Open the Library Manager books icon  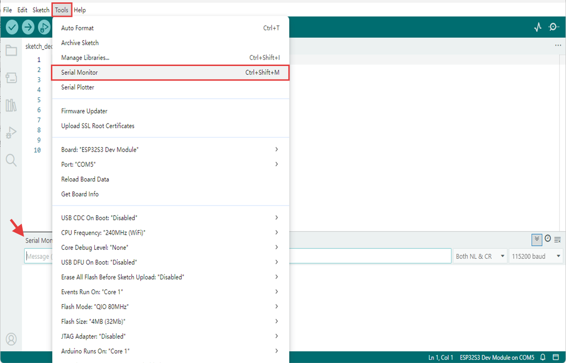pyautogui.click(x=11, y=105)
